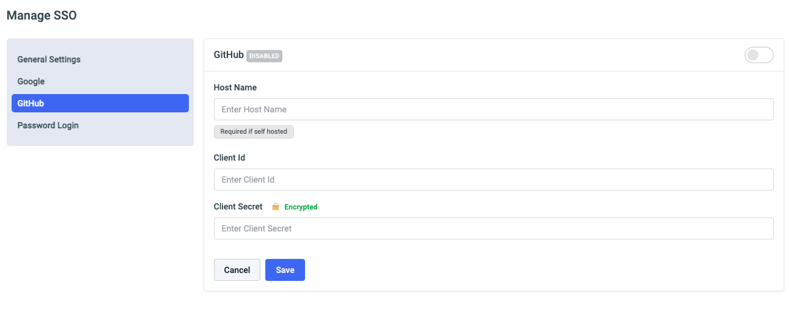791x309 pixels.
Task: Click the 'Required if self hosted' hint
Action: coord(254,131)
